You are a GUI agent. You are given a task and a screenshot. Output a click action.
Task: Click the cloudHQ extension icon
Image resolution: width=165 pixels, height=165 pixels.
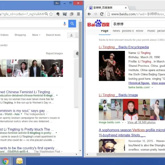[x=65, y=14]
